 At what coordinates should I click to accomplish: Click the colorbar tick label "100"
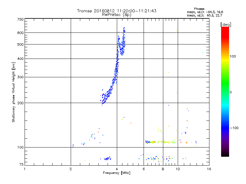click(x=233, y=56)
